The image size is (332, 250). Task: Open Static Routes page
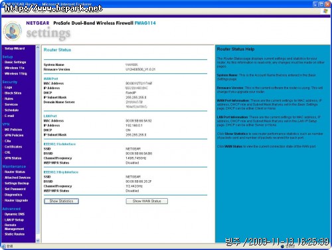pyautogui.click(x=15, y=234)
